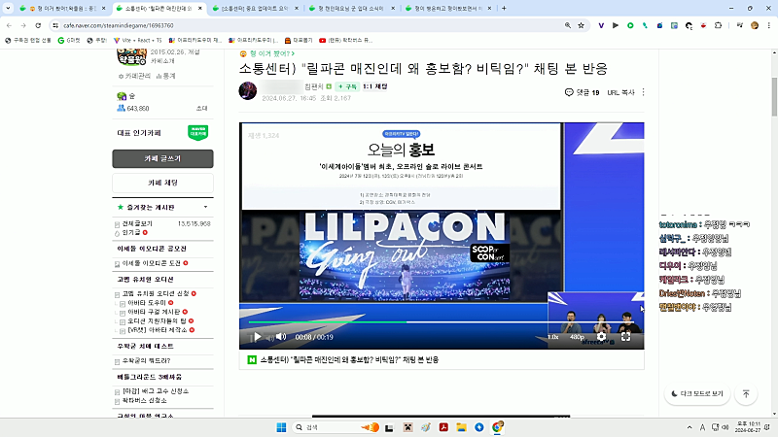The image size is (778, 437).
Task: Open 전체글보기 board
Action: click(137, 224)
